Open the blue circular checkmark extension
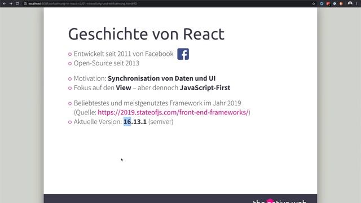The width and height of the screenshot is (361, 203). point(322,4)
